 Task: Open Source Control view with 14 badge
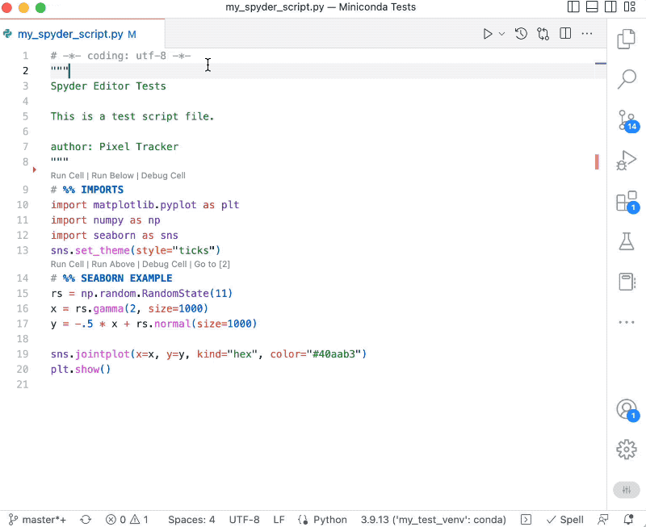pyautogui.click(x=627, y=120)
